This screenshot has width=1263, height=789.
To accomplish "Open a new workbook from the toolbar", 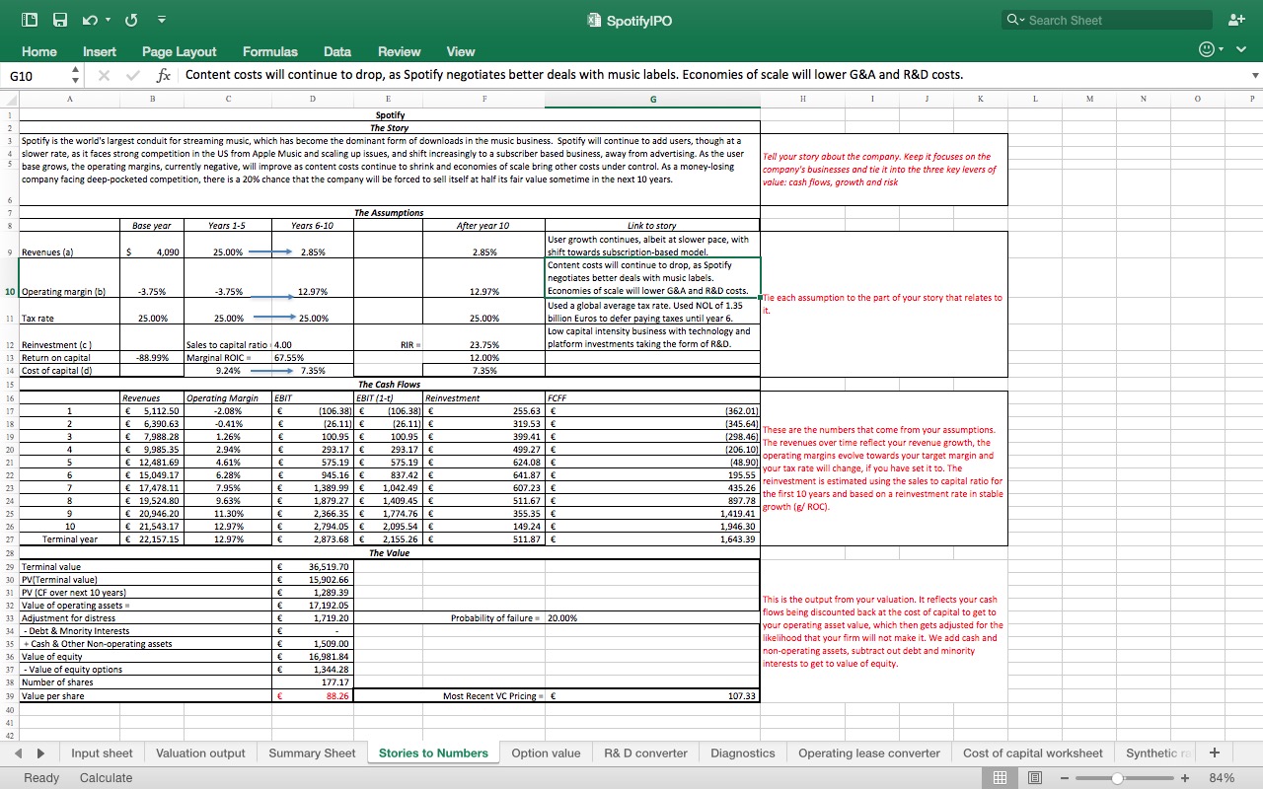I will (28, 20).
